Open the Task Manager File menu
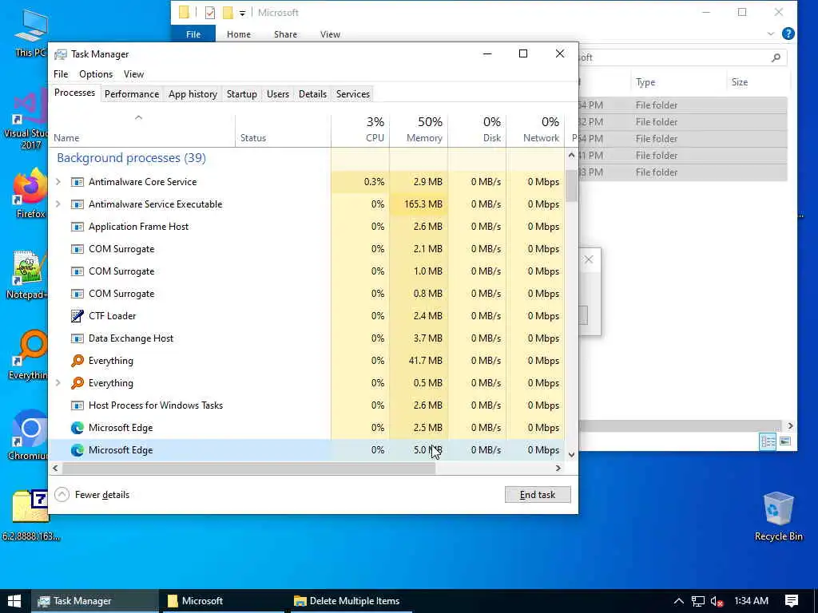 tap(61, 74)
